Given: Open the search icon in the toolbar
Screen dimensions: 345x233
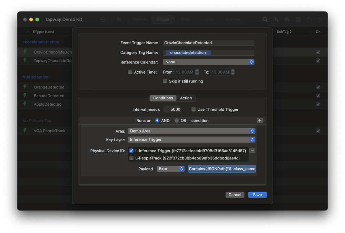Looking at the screenshot, I should click(x=265, y=19).
